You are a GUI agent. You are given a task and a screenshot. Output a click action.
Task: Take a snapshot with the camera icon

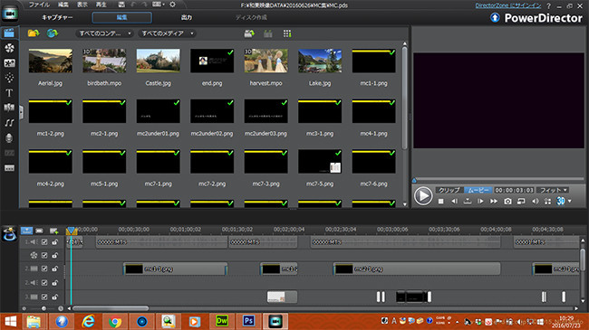tap(507, 202)
